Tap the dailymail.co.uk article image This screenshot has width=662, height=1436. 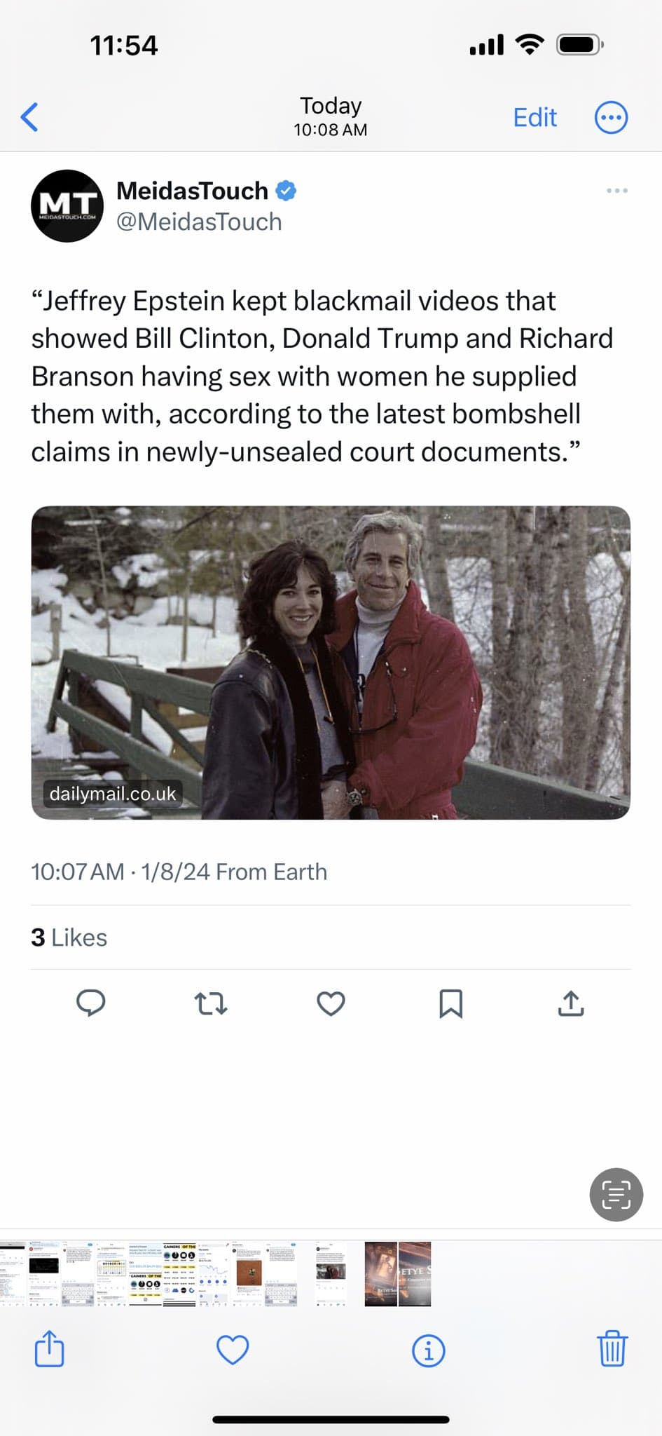pos(331,662)
